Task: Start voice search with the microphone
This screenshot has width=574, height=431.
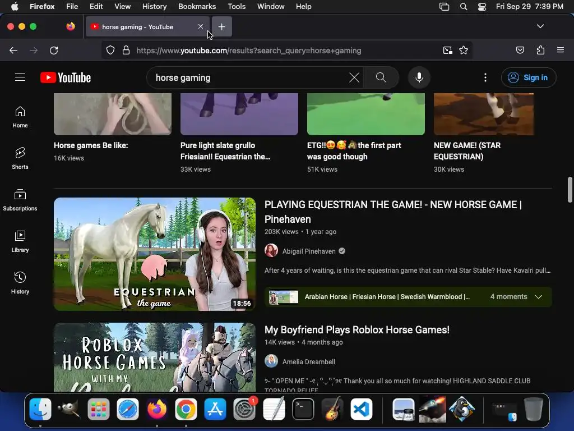Action: (x=419, y=77)
